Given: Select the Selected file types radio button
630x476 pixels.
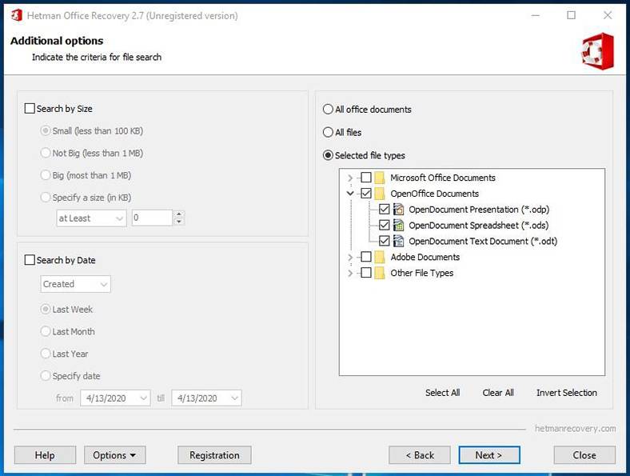Looking at the screenshot, I should click(328, 155).
